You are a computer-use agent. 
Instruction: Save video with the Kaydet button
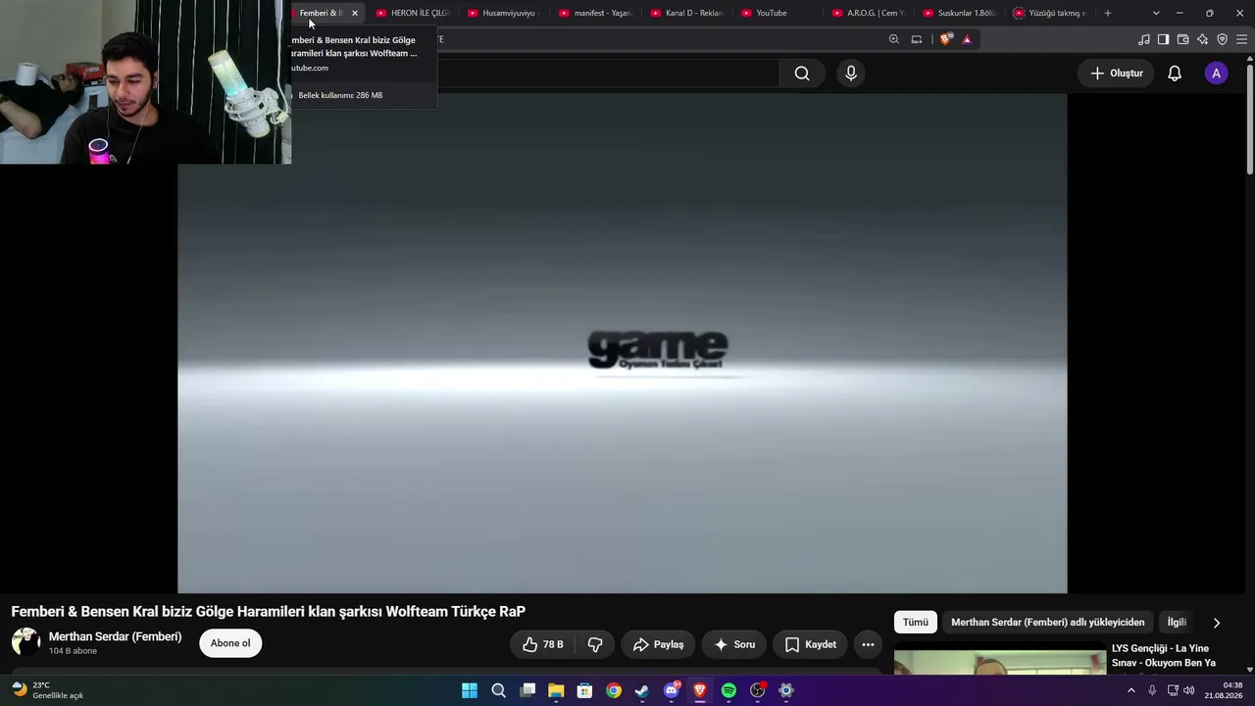[x=810, y=644]
